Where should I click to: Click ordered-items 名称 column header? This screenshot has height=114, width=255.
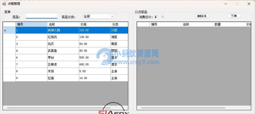pyautogui.click(x=197, y=24)
